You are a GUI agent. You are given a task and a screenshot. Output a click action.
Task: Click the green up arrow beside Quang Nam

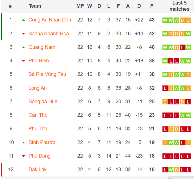[x=24, y=47]
